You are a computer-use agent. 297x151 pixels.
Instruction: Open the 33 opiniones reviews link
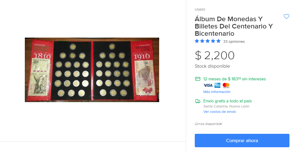[x=234, y=42]
